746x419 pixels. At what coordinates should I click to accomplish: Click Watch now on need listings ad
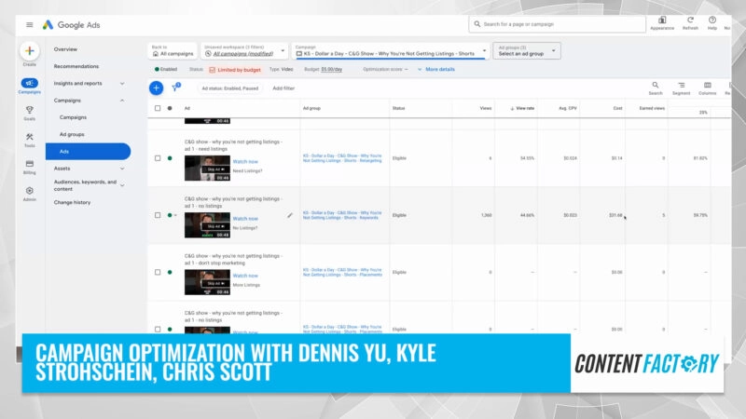pos(245,161)
